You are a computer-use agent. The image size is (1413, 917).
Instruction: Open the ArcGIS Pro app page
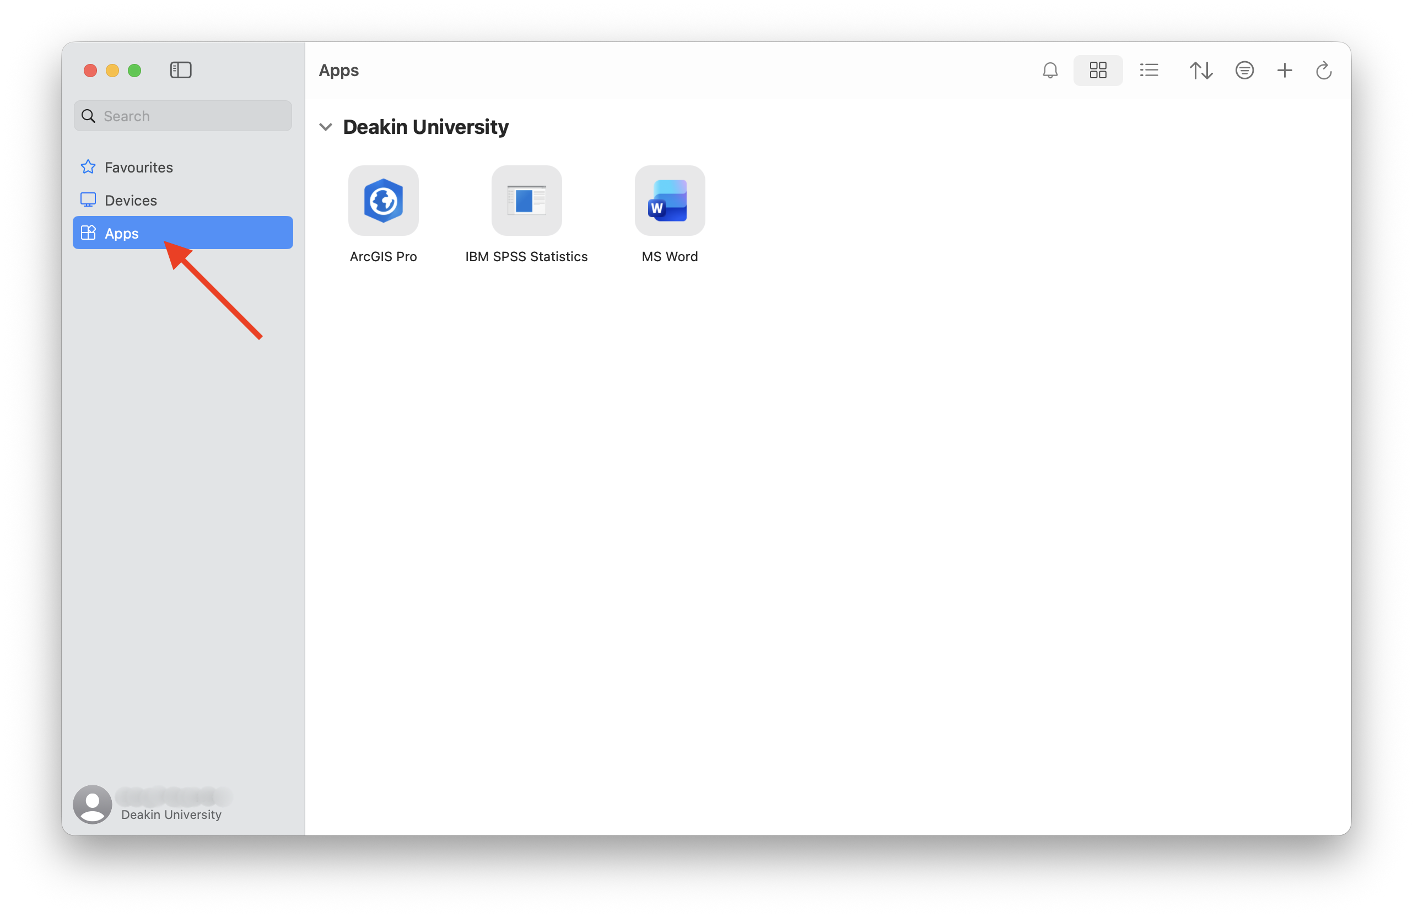383,201
